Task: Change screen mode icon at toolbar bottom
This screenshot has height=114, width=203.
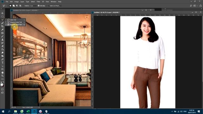Action: point(2,93)
